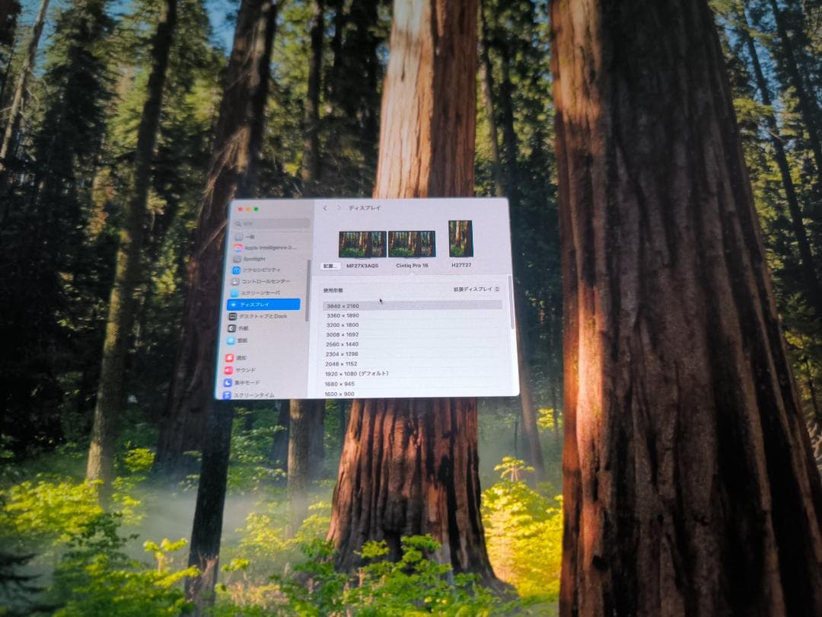Click the 配置... (Arrange) button
Viewport: 822px width, 617px height.
[x=329, y=266]
